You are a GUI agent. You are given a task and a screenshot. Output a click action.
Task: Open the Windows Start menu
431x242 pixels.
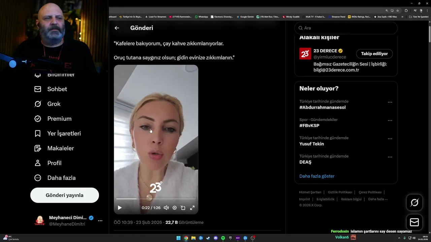[178, 238]
